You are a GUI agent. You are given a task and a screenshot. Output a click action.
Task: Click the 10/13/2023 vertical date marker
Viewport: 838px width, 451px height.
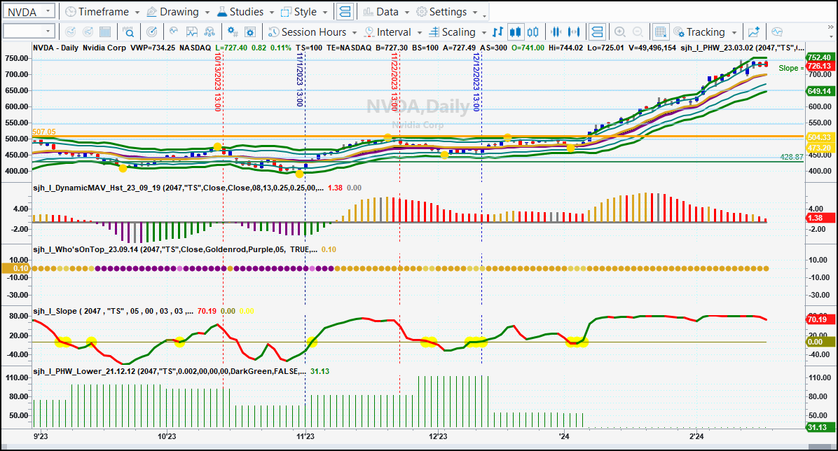218,82
